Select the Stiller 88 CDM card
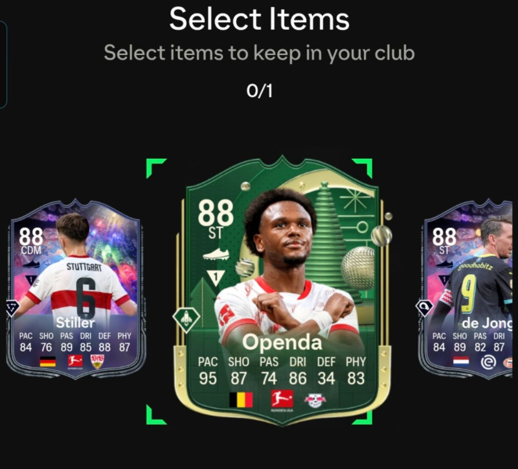The width and height of the screenshot is (518, 469). tap(75, 288)
